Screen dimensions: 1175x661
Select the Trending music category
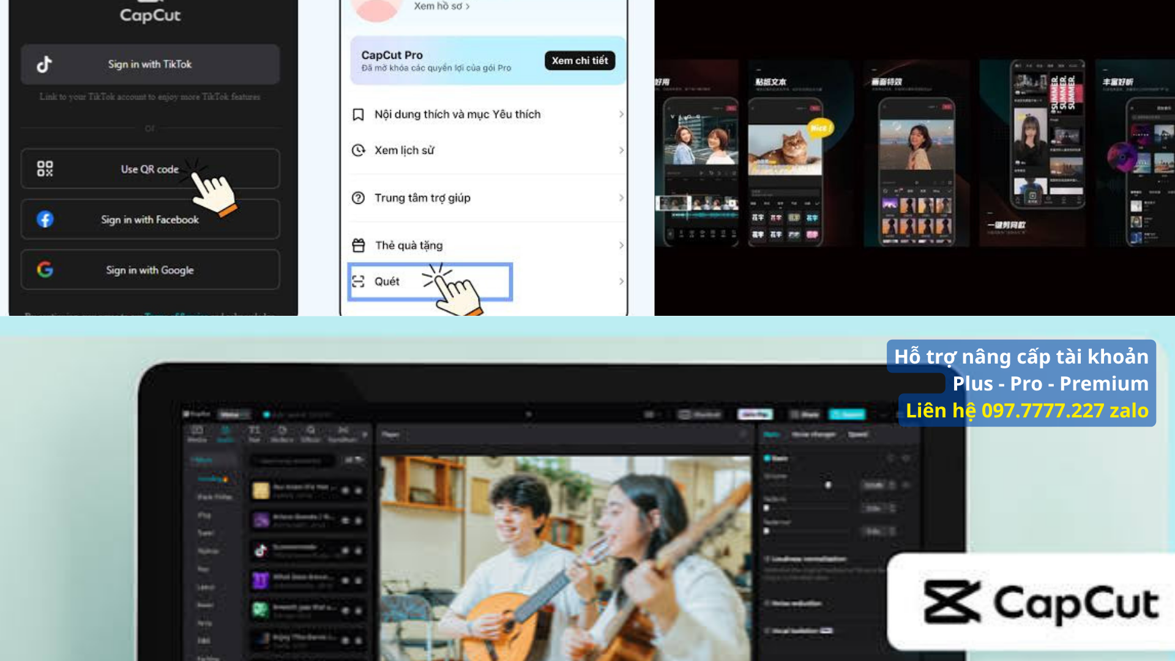212,479
